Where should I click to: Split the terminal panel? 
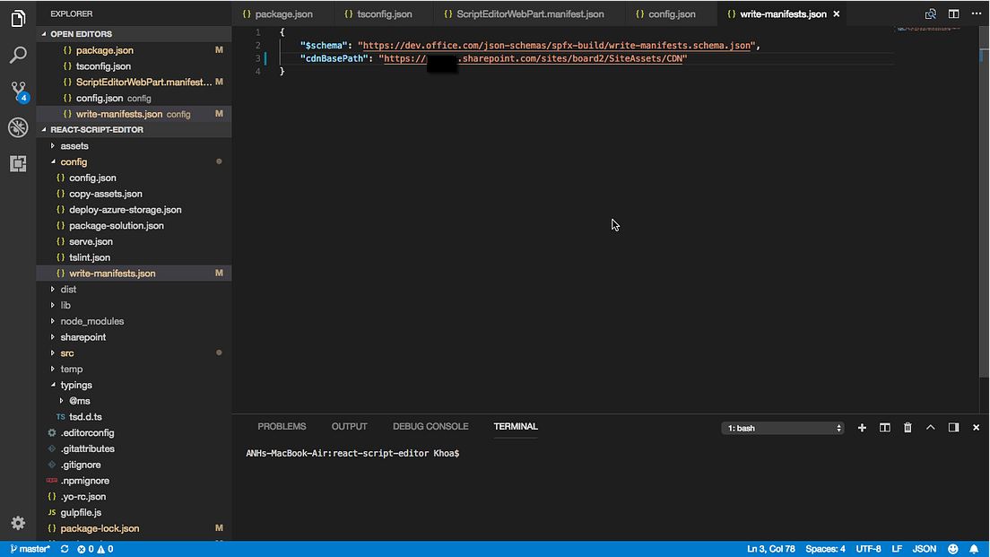pos(884,428)
